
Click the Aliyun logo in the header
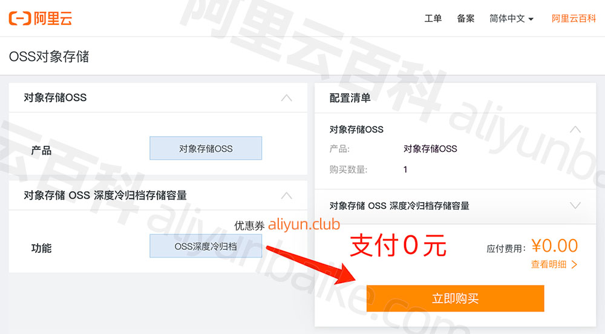pyautogui.click(x=40, y=19)
